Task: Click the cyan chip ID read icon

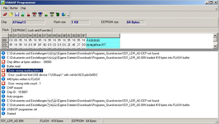Action: (x=23, y=14)
